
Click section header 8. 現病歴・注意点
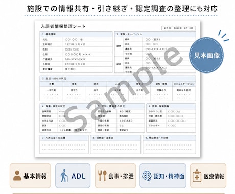(115, 138)
